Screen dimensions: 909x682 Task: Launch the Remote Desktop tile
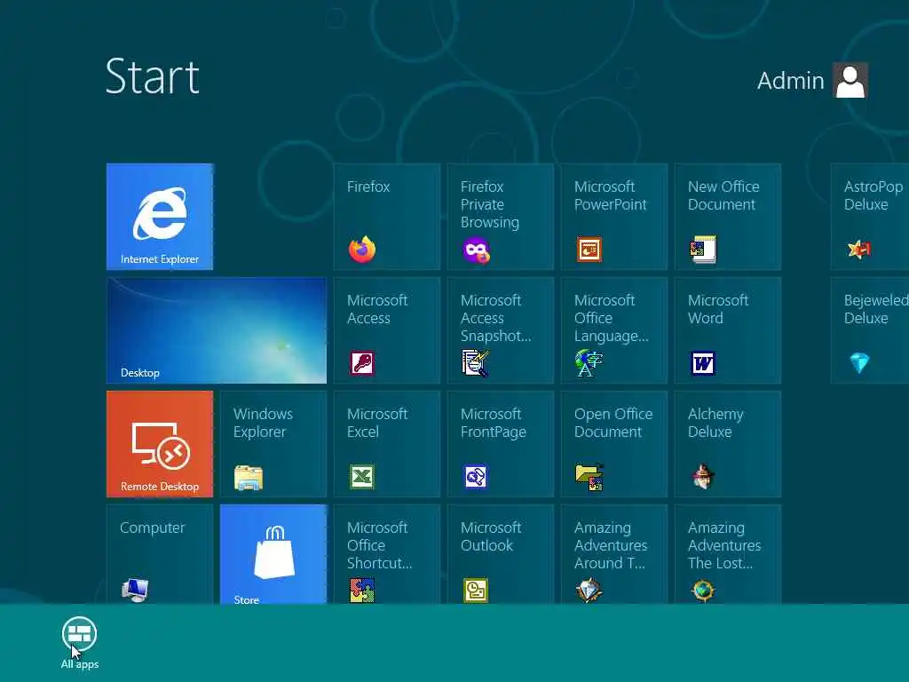(160, 444)
